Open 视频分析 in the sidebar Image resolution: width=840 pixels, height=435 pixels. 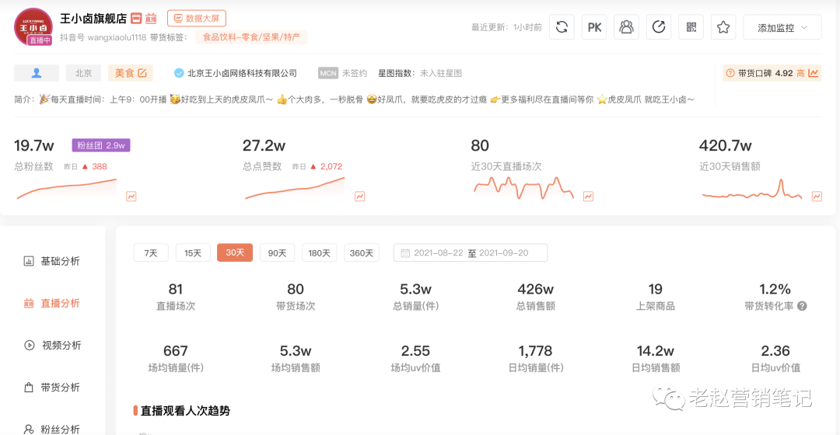tap(53, 345)
